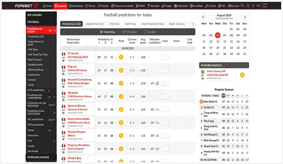Favourite the Progresul Fundulea match star

pos(63,152)
